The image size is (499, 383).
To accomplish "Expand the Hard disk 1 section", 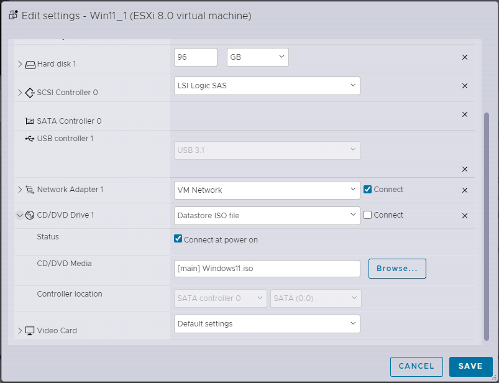I will pos(20,64).
